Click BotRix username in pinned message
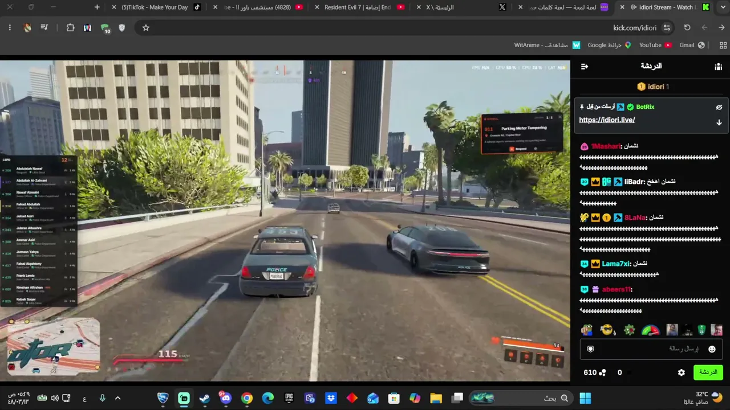 coord(645,107)
